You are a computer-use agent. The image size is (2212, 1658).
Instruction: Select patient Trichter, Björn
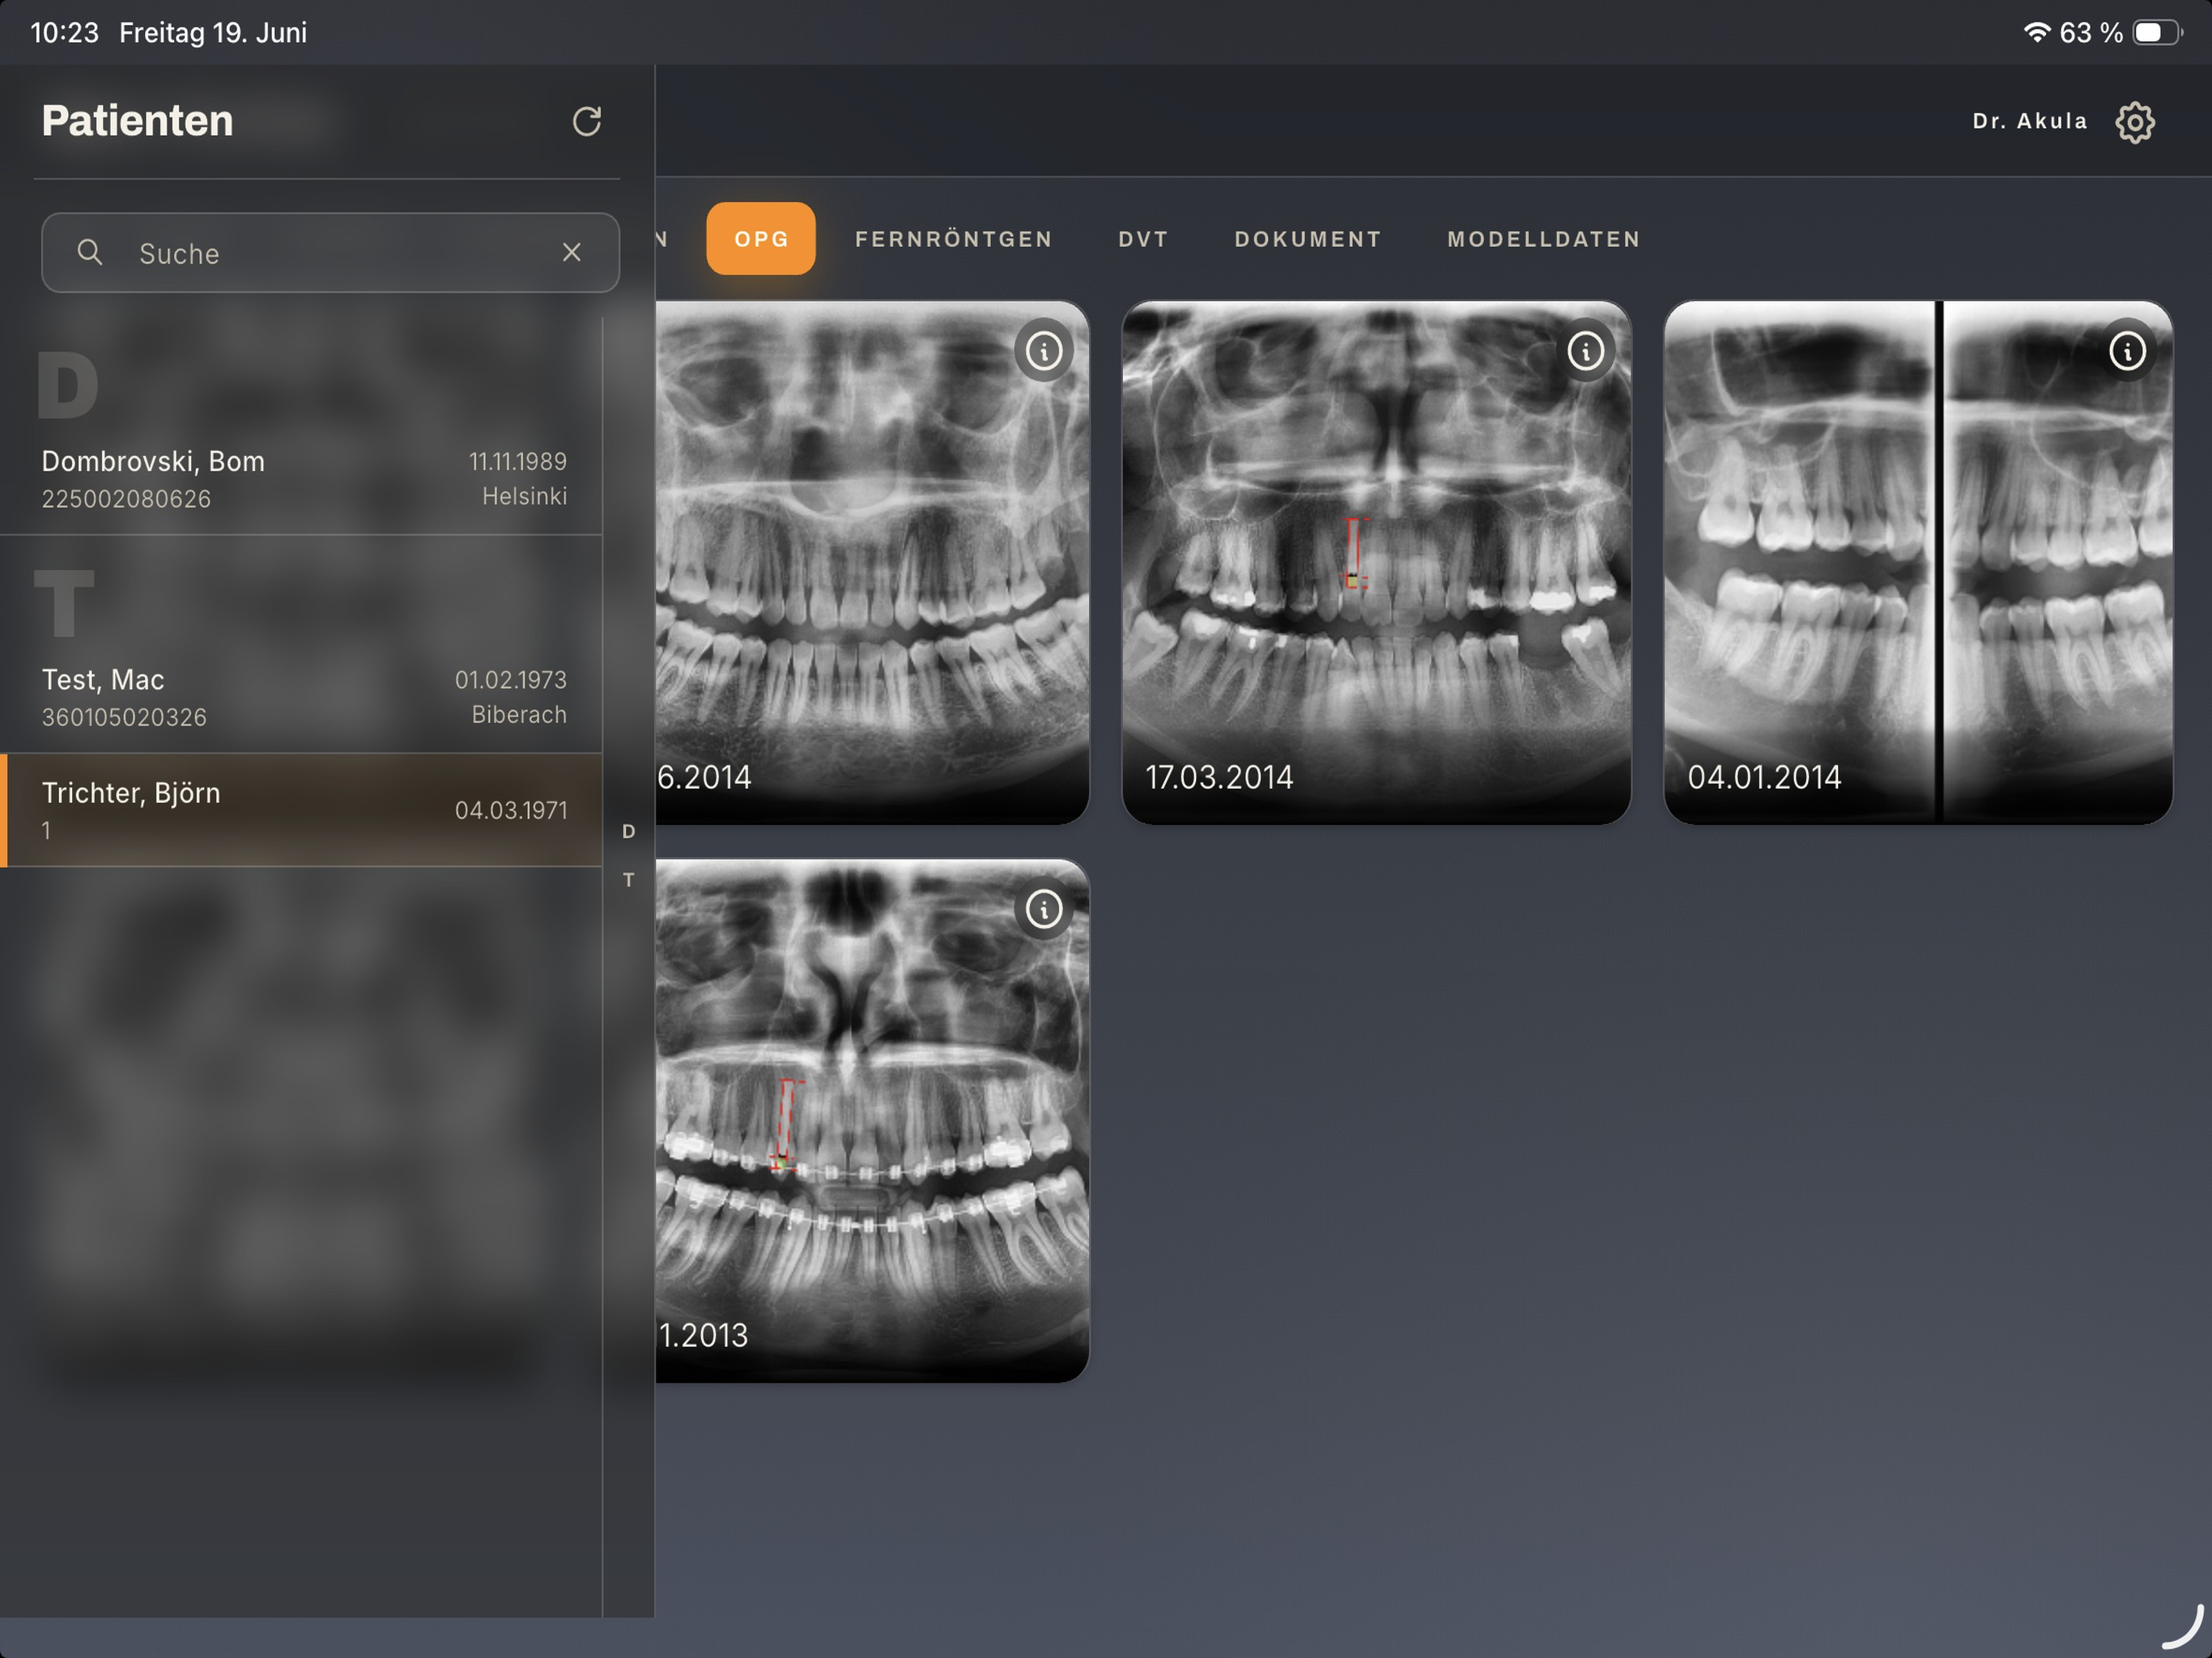coord(301,810)
